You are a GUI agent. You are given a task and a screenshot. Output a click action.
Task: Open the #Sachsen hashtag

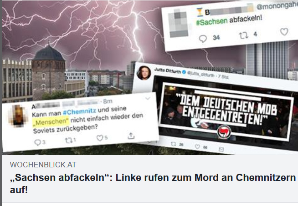[212, 22]
